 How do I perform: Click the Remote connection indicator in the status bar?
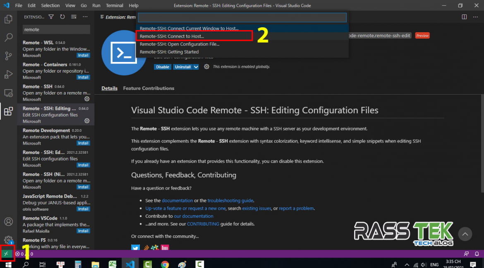tap(6, 254)
